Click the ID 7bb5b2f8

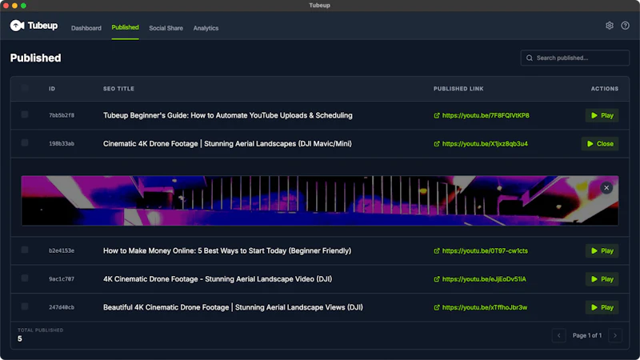(62, 115)
